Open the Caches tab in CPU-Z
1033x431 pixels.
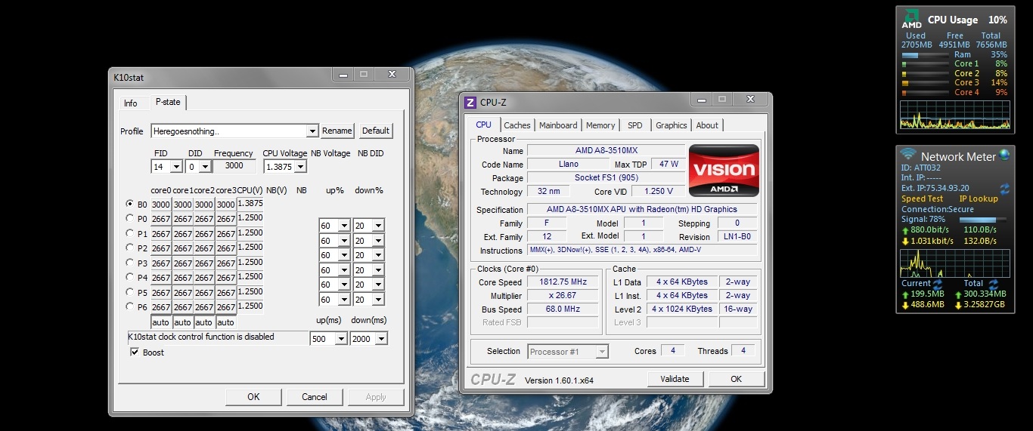point(517,125)
